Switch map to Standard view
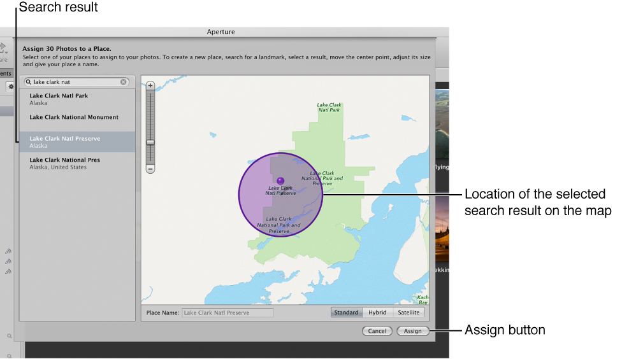Image resolution: width=622 pixels, height=359 pixels. coord(346,313)
